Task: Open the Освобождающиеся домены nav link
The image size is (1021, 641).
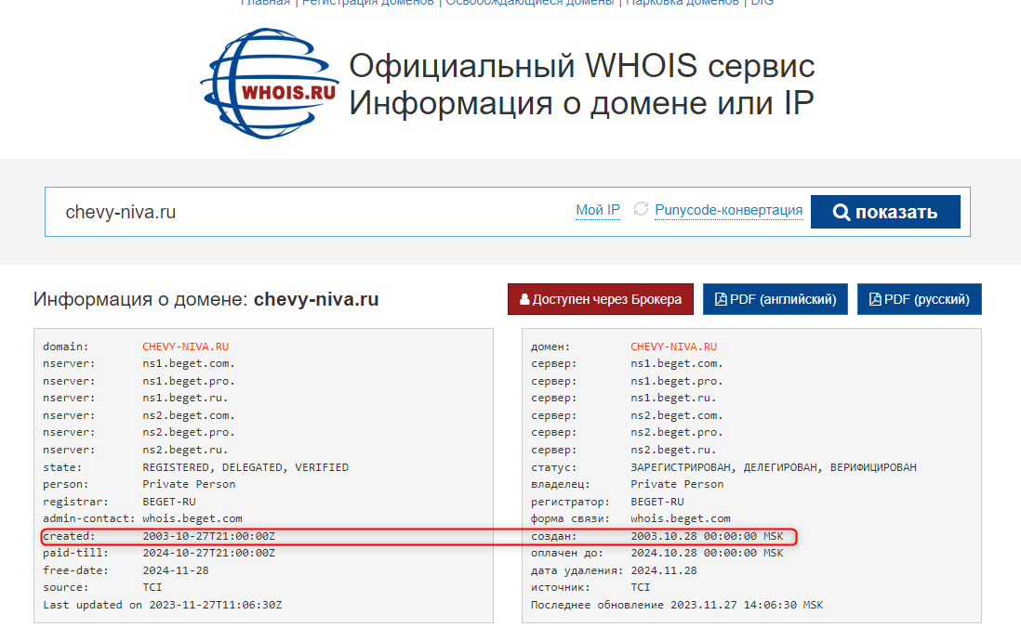Action: [x=530, y=3]
